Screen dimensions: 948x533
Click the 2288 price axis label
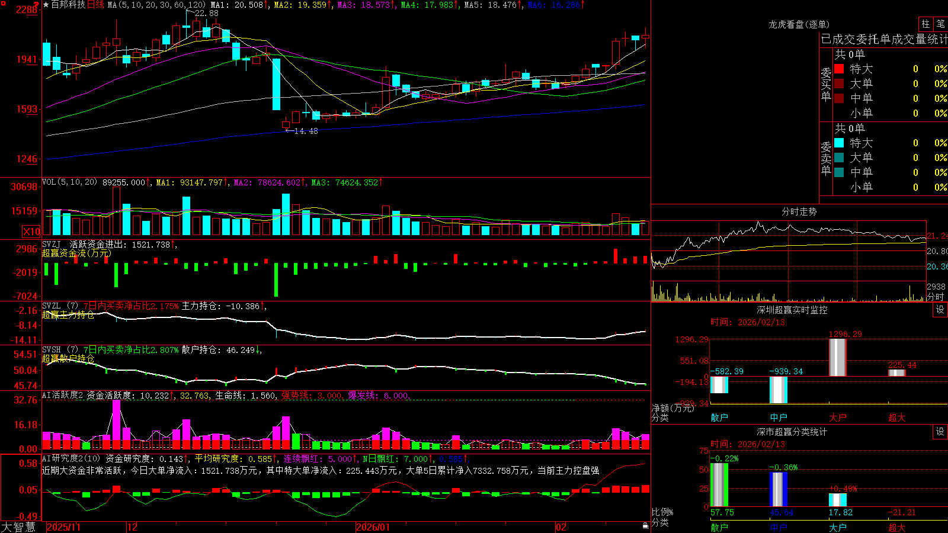tap(26, 10)
